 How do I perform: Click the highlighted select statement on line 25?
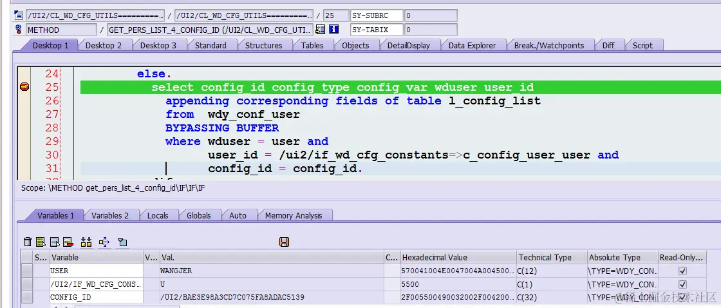coord(342,87)
